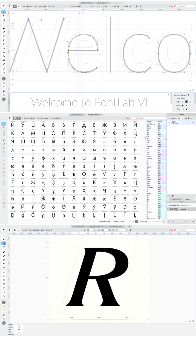Toggle horizontal Flip in preview panel
Viewport: 196px width, 337px height.
point(183,109)
